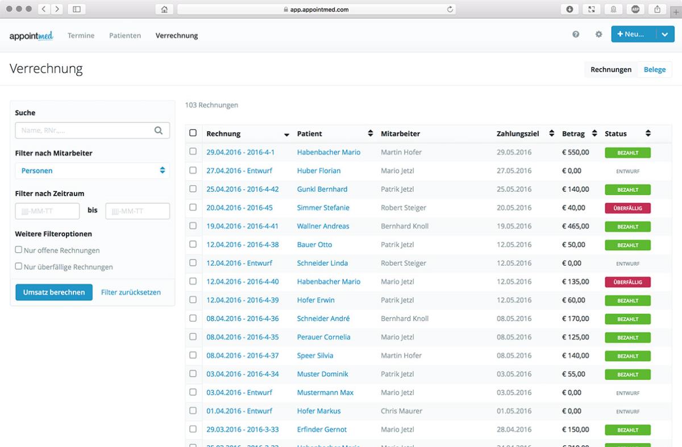Enable Nur überfällige Rechnungen filter
Viewport: 682px width, 447px height.
19,266
